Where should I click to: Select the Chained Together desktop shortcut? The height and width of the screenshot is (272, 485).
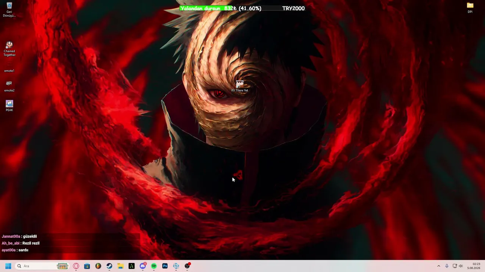click(x=9, y=49)
